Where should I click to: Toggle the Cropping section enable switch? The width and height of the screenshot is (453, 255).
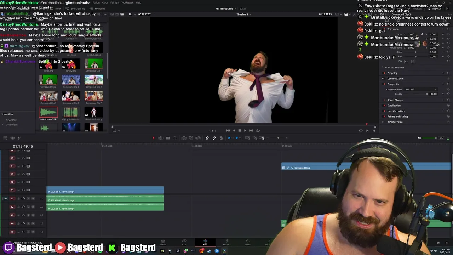(x=384, y=73)
